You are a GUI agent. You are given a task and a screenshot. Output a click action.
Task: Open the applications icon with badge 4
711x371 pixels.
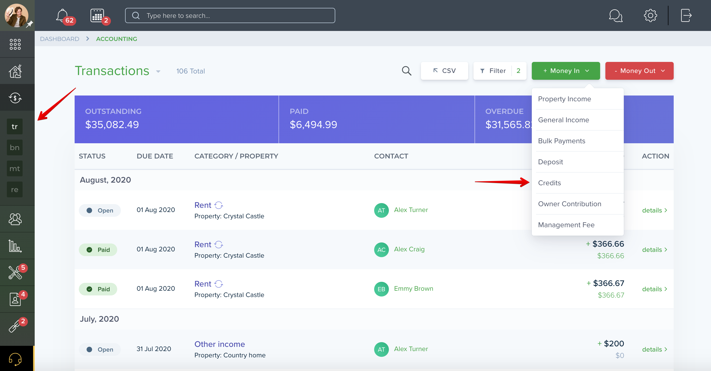pyautogui.click(x=15, y=299)
